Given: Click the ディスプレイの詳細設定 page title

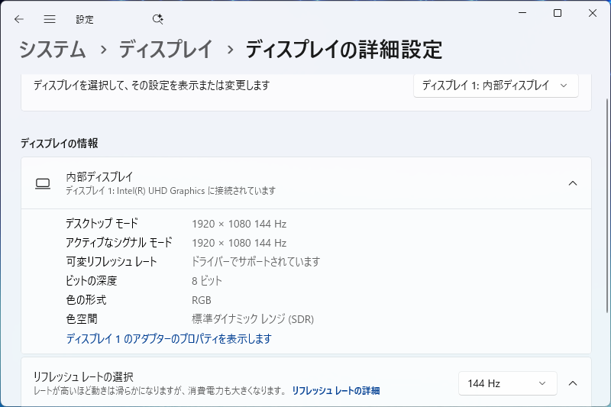Looking at the screenshot, I should (x=344, y=50).
